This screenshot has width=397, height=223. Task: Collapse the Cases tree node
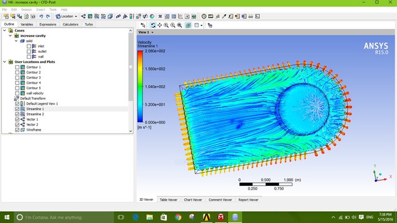[x=4, y=30]
